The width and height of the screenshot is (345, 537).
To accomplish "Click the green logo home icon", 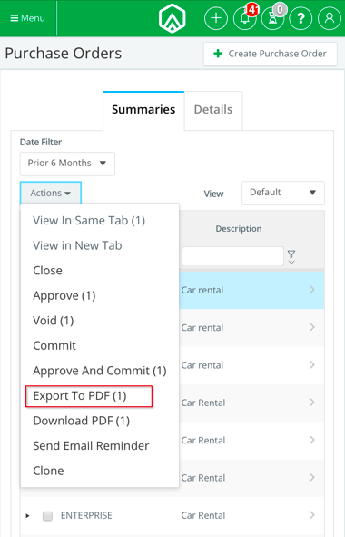I will point(172,18).
